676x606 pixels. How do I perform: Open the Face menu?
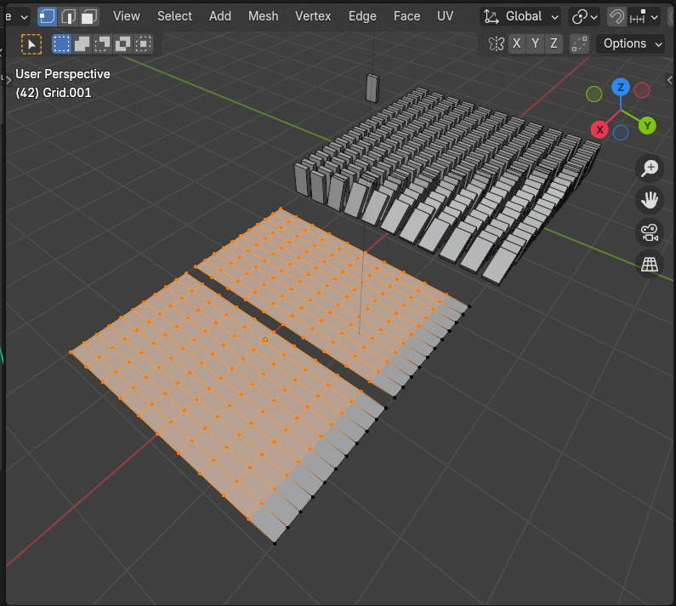click(x=406, y=16)
